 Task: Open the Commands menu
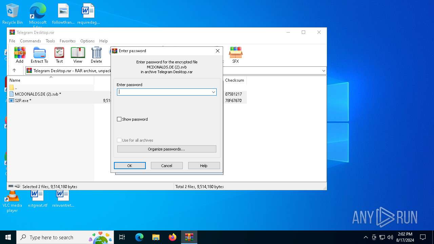tap(31, 41)
